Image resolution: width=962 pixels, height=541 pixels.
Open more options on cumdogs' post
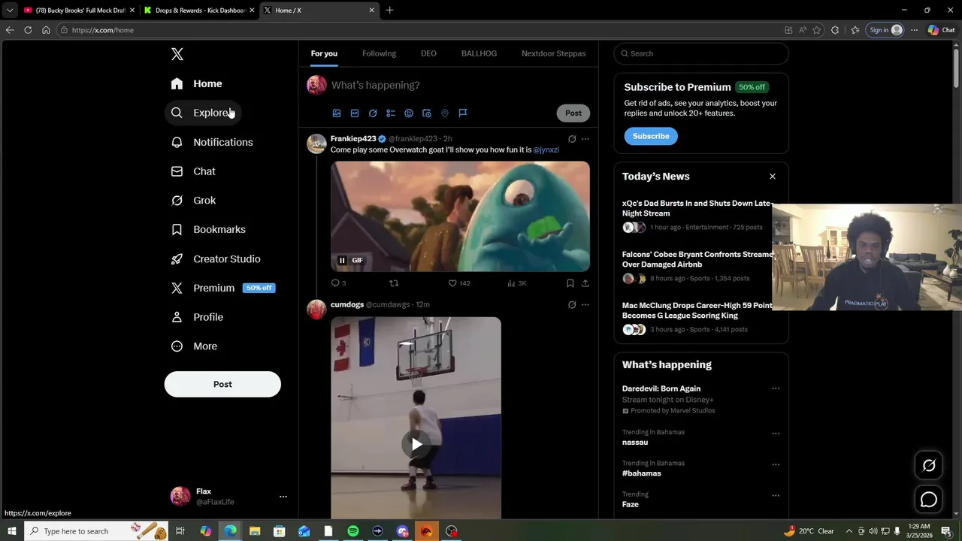tap(585, 304)
